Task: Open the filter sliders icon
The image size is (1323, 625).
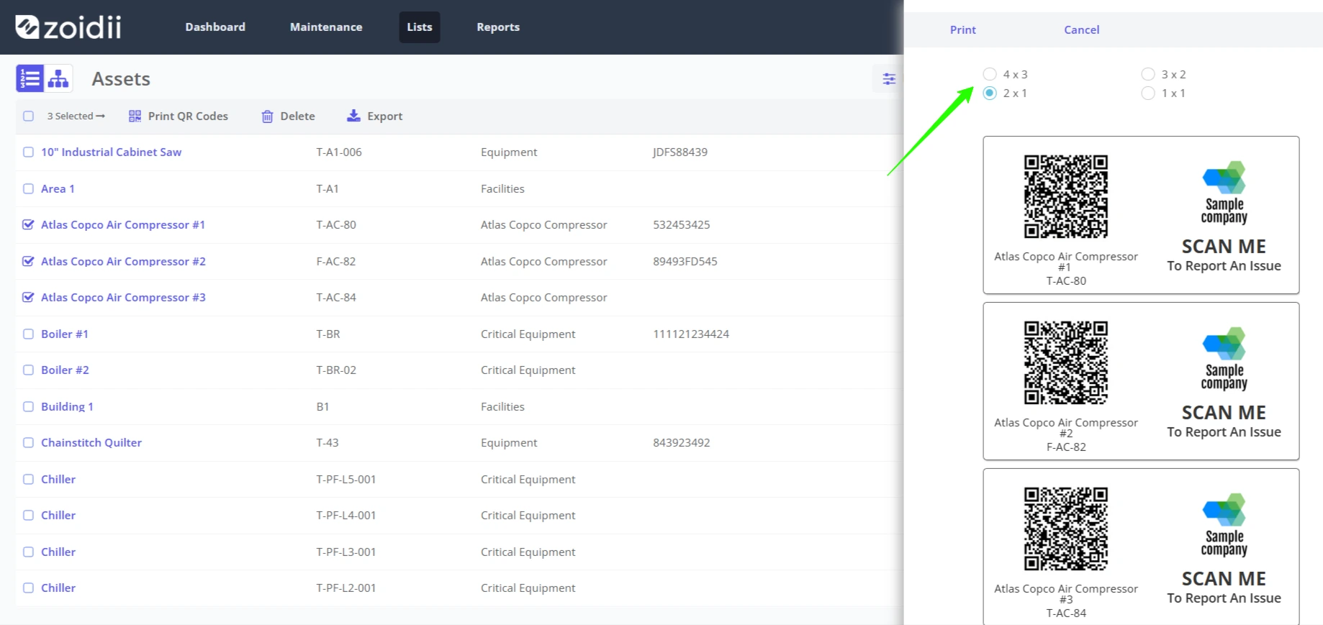Action: click(x=889, y=79)
